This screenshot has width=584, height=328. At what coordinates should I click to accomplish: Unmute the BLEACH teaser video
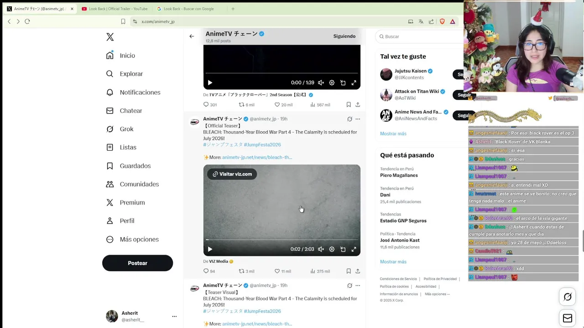(321, 249)
